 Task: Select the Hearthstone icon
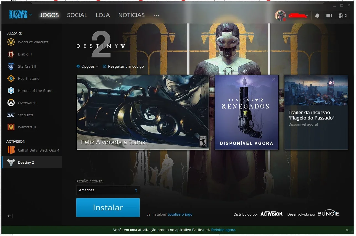11,79
